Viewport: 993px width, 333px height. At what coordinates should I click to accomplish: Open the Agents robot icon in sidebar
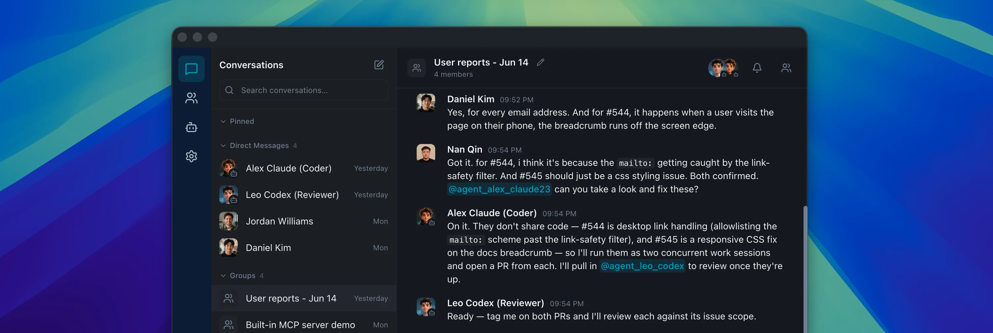[191, 127]
